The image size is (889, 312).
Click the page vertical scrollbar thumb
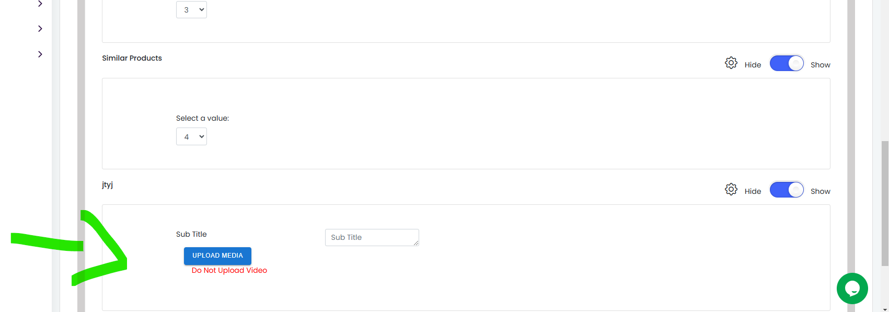pyautogui.click(x=884, y=203)
